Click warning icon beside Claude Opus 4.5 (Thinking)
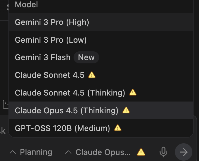 [x=126, y=110]
